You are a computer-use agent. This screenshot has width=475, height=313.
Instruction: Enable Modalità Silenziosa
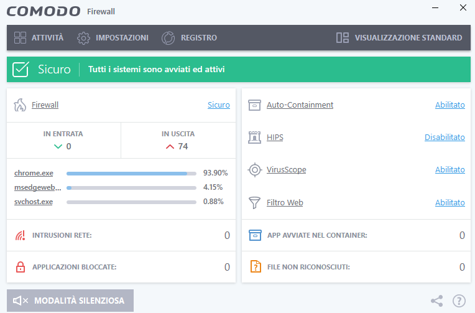(70, 301)
